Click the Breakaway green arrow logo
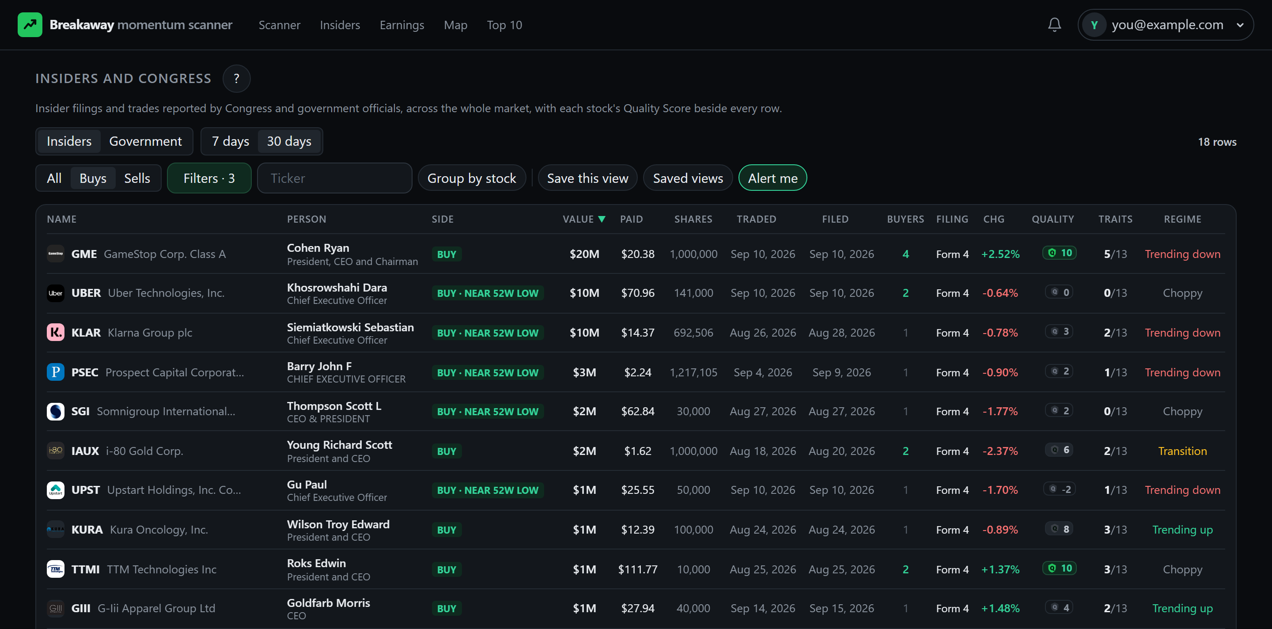 pyautogui.click(x=30, y=25)
